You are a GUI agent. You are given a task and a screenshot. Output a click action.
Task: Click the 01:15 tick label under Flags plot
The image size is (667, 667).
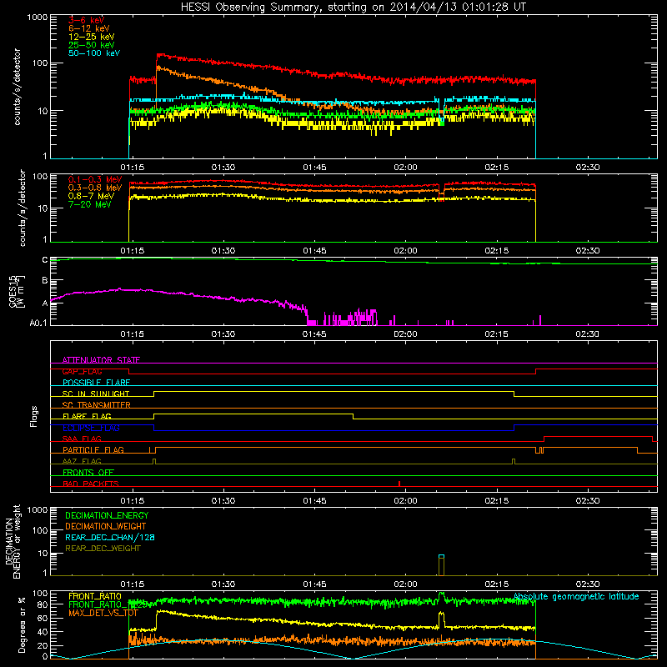[x=133, y=501]
